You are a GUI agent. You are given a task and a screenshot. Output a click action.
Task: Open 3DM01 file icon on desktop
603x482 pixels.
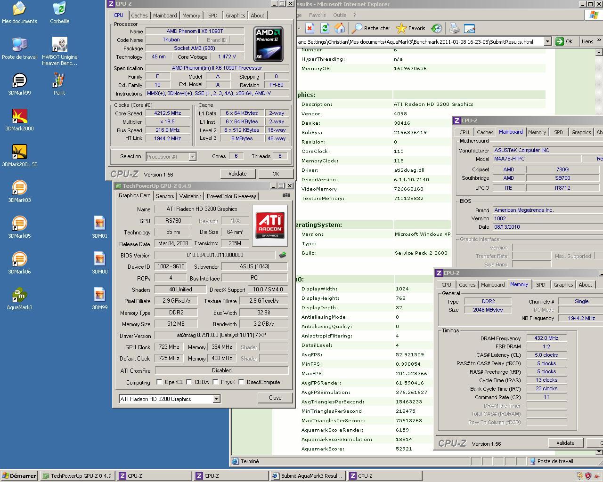99,227
